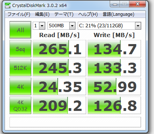Open the ヘルプ(H) menu
The width and height of the screenshot is (154, 134).
click(88, 14)
